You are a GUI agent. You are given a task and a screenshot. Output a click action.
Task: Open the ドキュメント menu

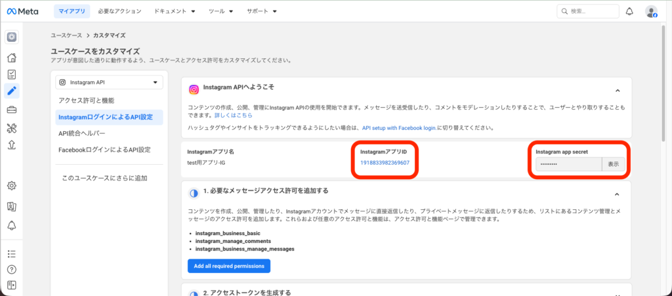(175, 11)
